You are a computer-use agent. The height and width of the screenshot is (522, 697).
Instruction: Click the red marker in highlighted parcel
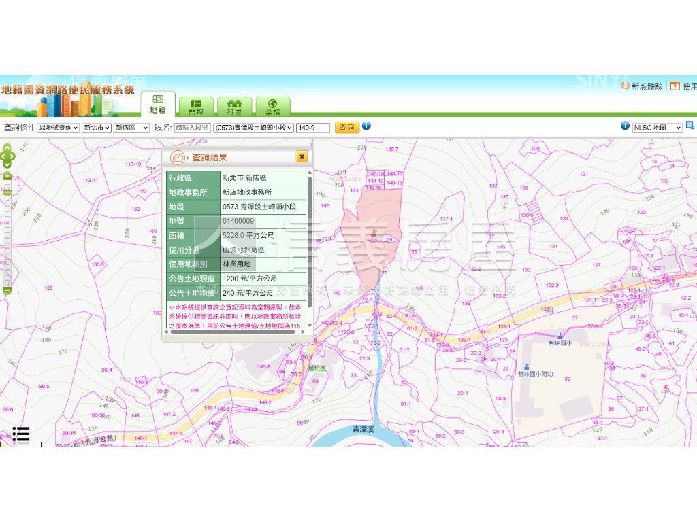pyautogui.click(x=374, y=233)
